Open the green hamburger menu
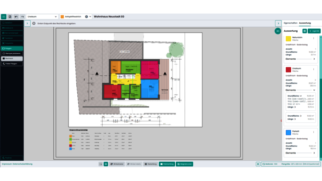 4,17
